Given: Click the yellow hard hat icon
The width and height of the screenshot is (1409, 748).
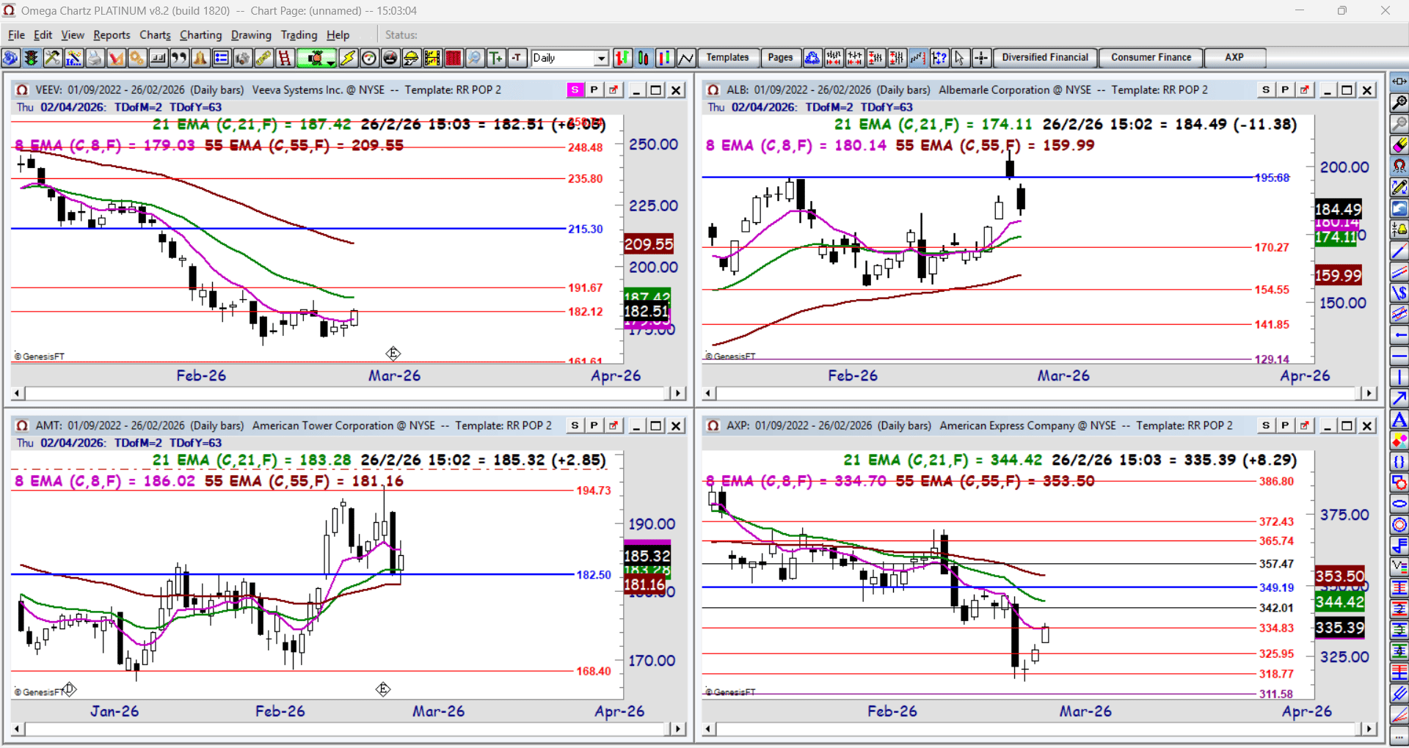Looking at the screenshot, I should pos(411,58).
